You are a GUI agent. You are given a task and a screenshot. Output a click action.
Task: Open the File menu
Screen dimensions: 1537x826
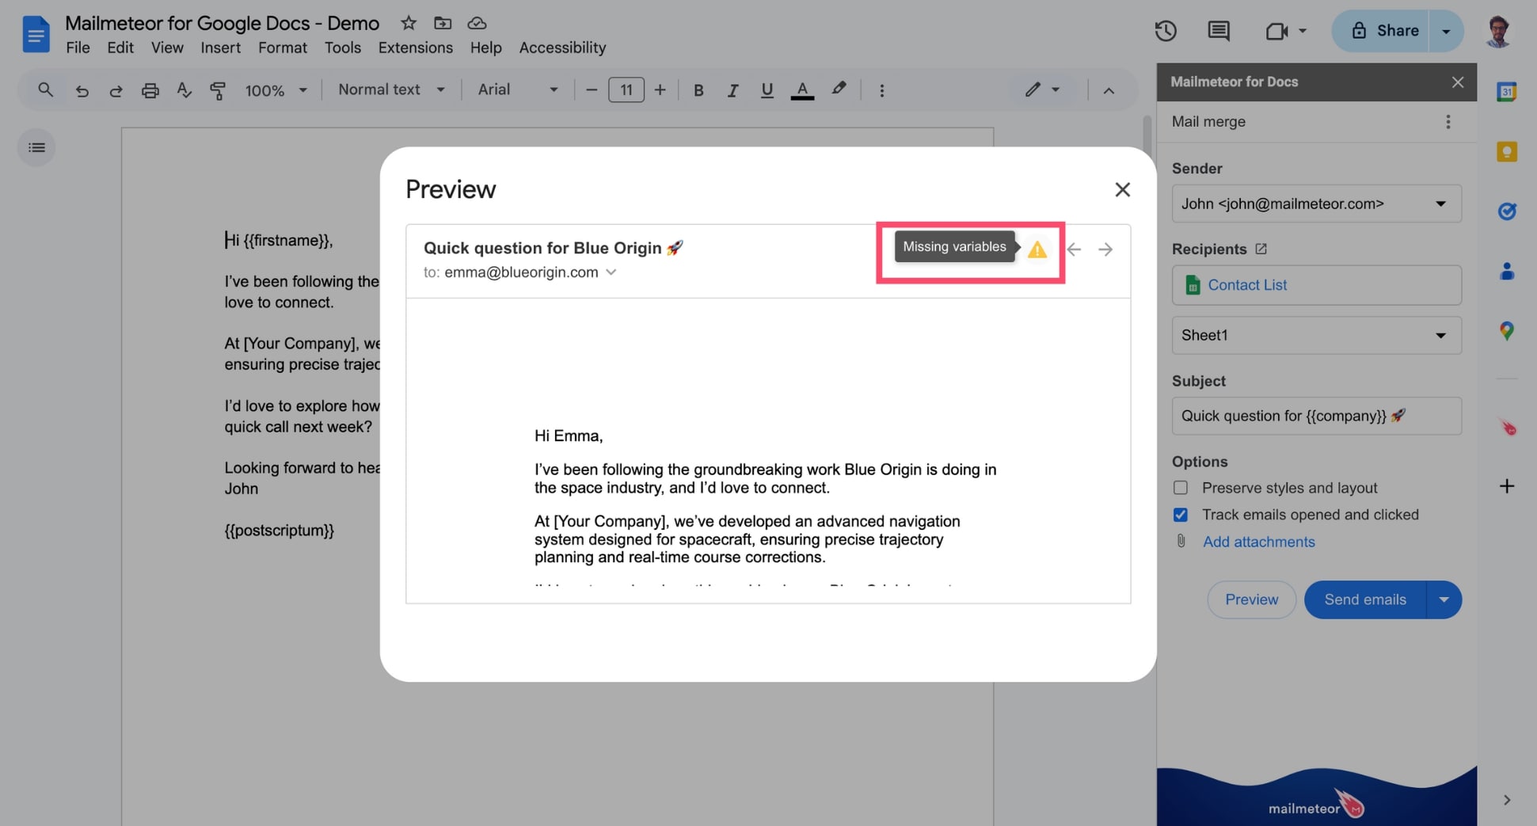coord(78,48)
